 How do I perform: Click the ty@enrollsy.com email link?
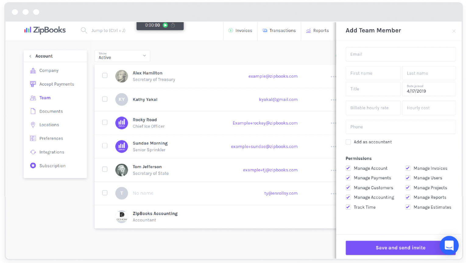point(281,193)
